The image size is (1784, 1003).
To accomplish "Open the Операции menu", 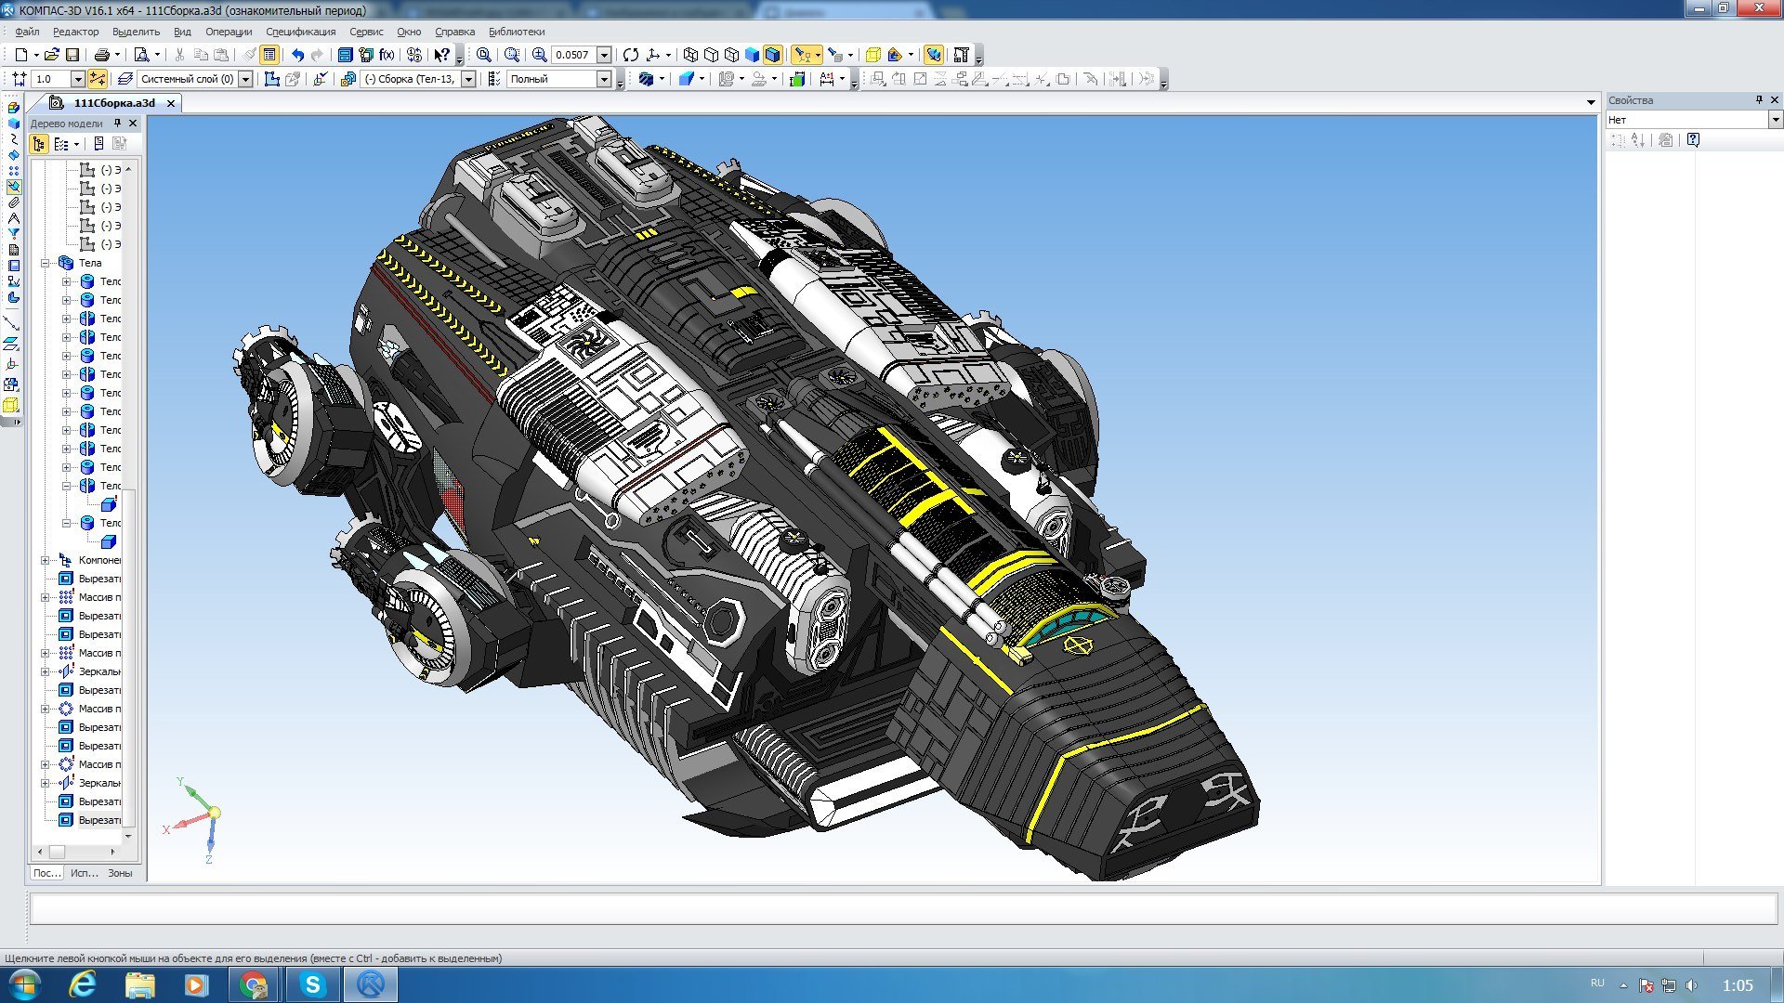I will click(229, 32).
